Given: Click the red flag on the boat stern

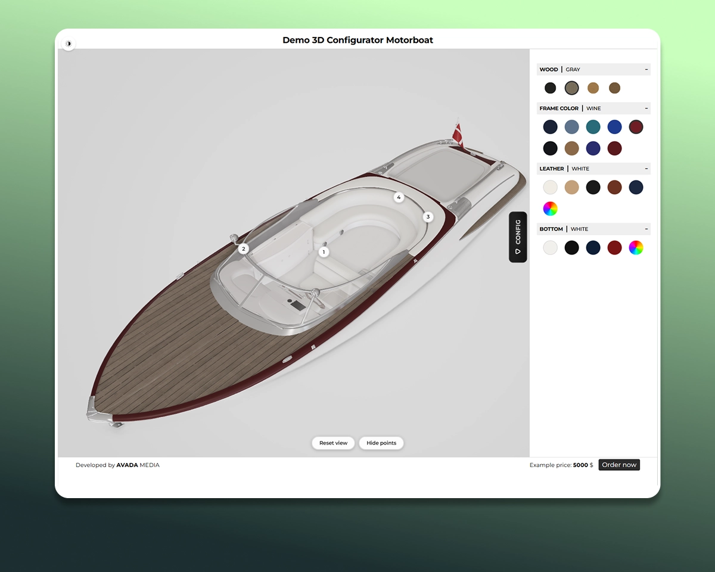Looking at the screenshot, I should pyautogui.click(x=458, y=135).
